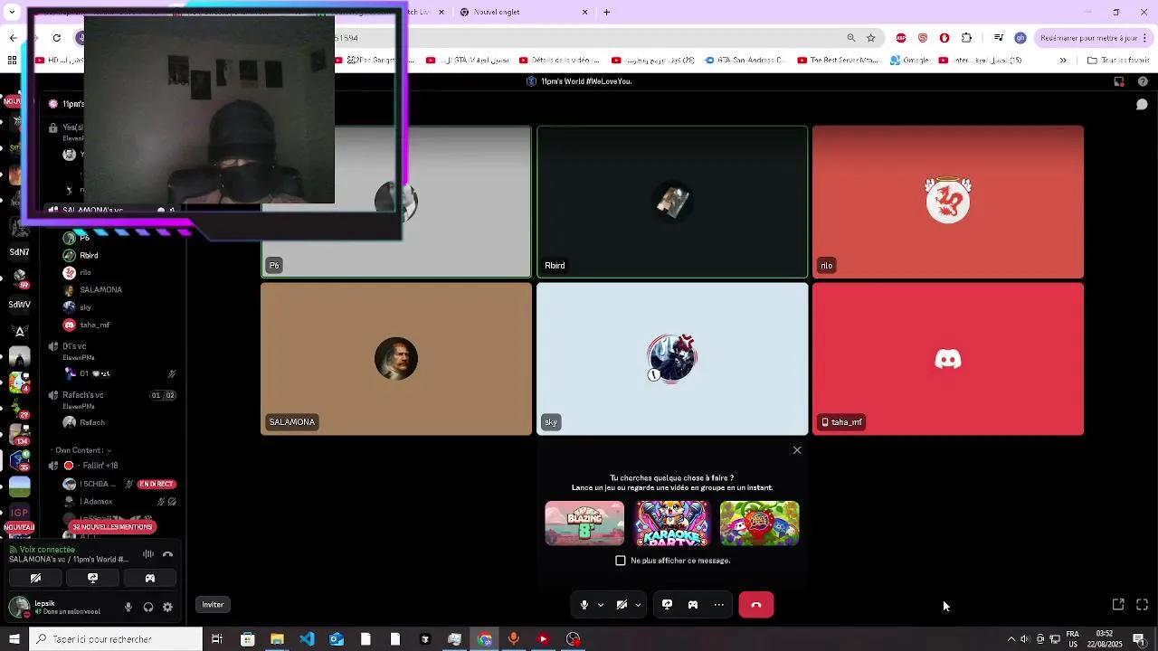1158x651 pixels.
Task: Click the sky video tile
Action: (x=672, y=359)
